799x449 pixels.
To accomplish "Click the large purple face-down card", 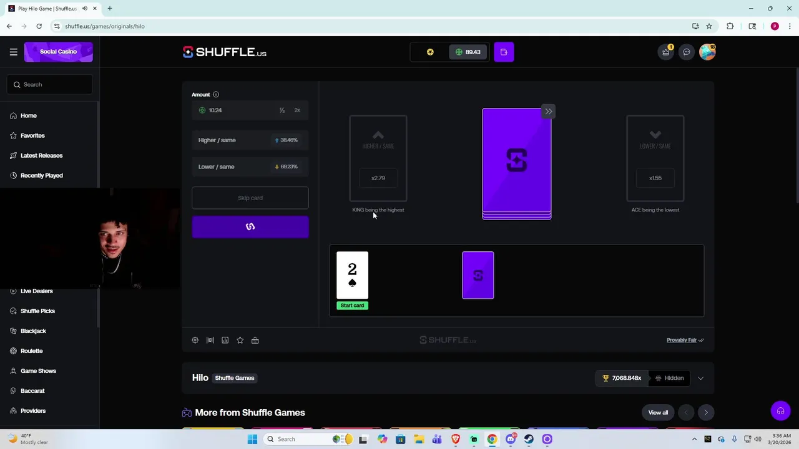I will point(517,163).
